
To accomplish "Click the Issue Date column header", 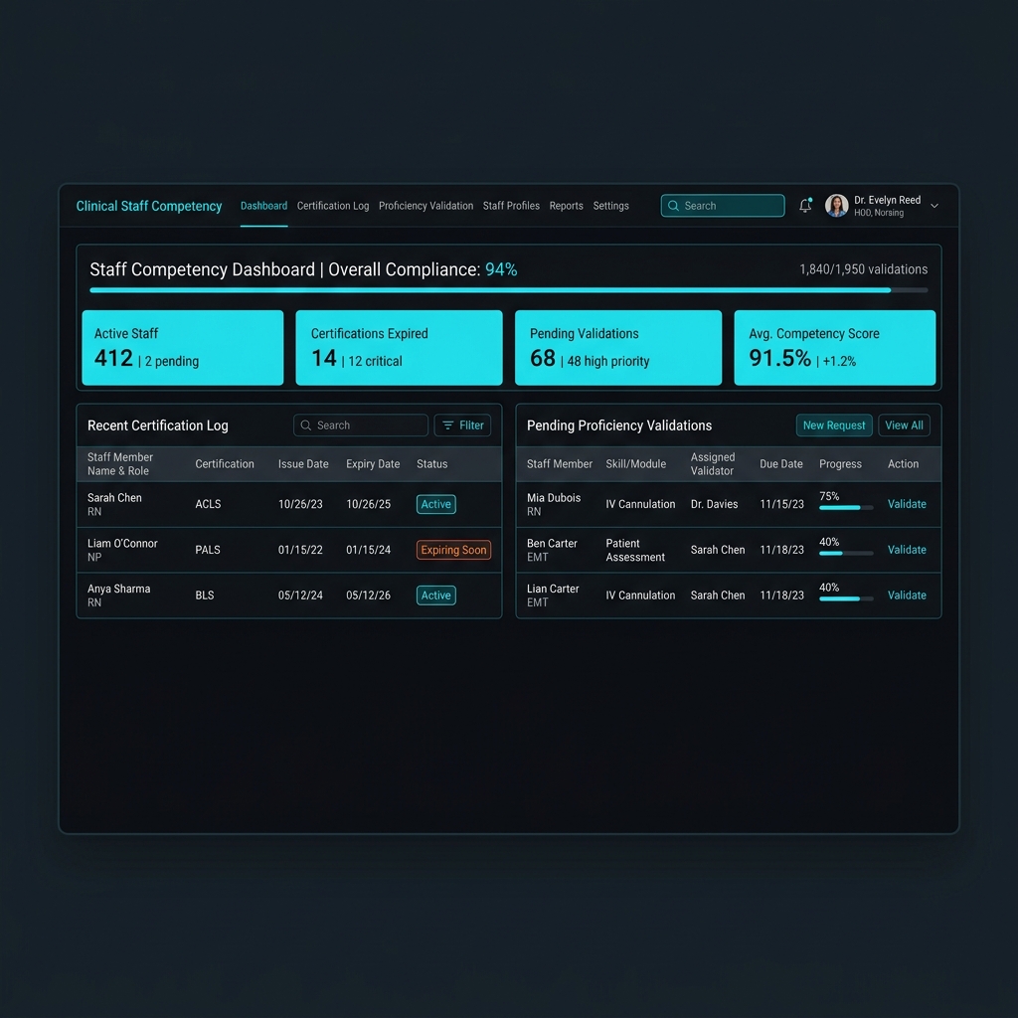I will click(x=303, y=463).
